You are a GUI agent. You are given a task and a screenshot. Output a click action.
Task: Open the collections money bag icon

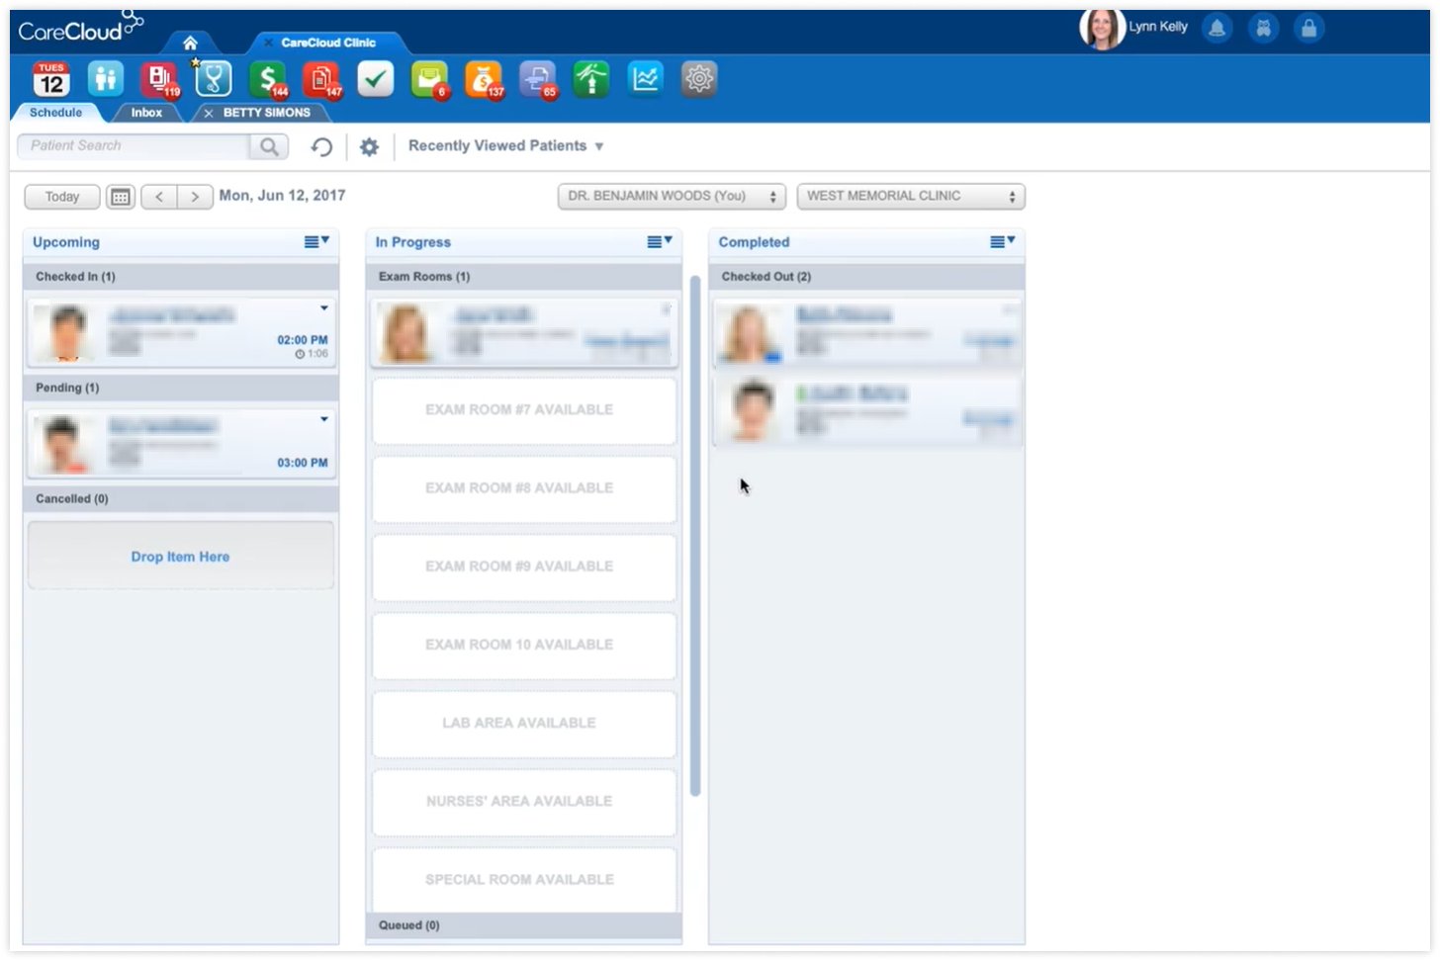click(x=483, y=79)
